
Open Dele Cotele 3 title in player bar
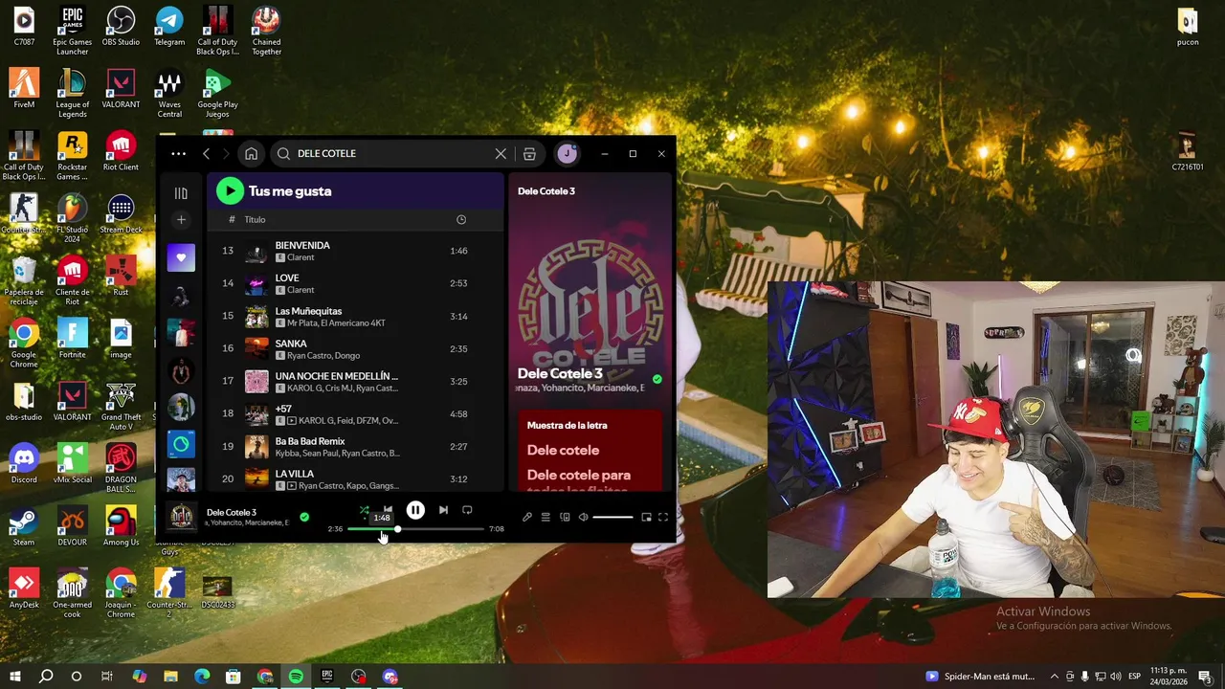(x=232, y=513)
